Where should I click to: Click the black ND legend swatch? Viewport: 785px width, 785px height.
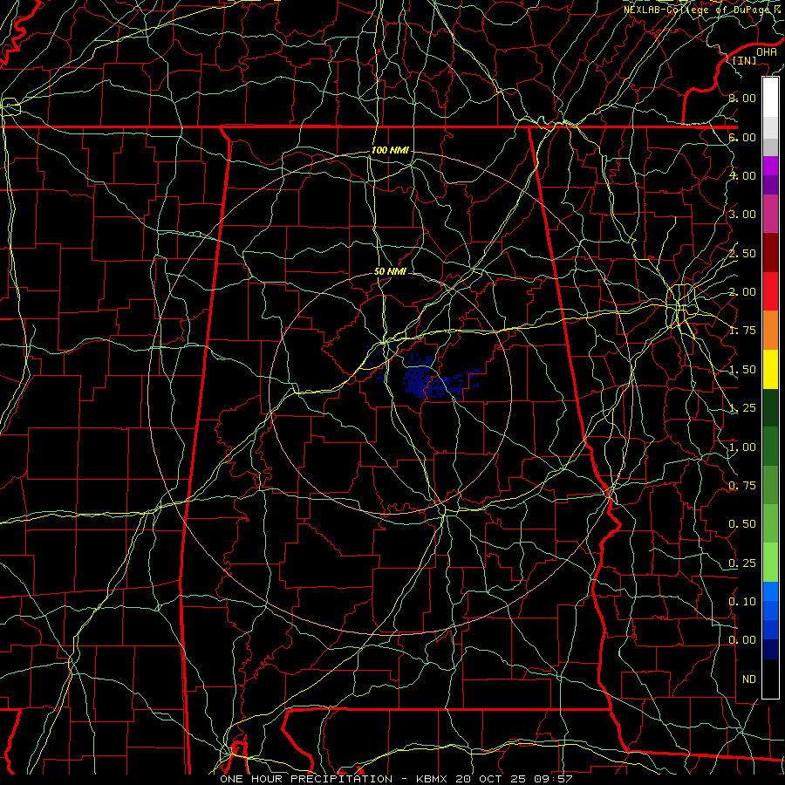770,679
